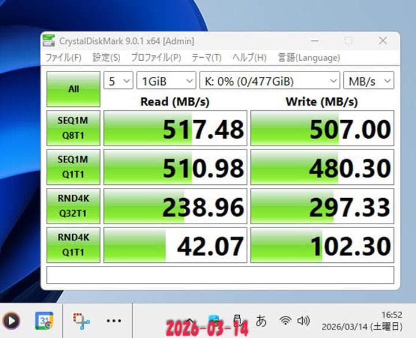416x338 pixels.
Task: Open the media player taskbar icon
Action: pyautogui.click(x=11, y=321)
